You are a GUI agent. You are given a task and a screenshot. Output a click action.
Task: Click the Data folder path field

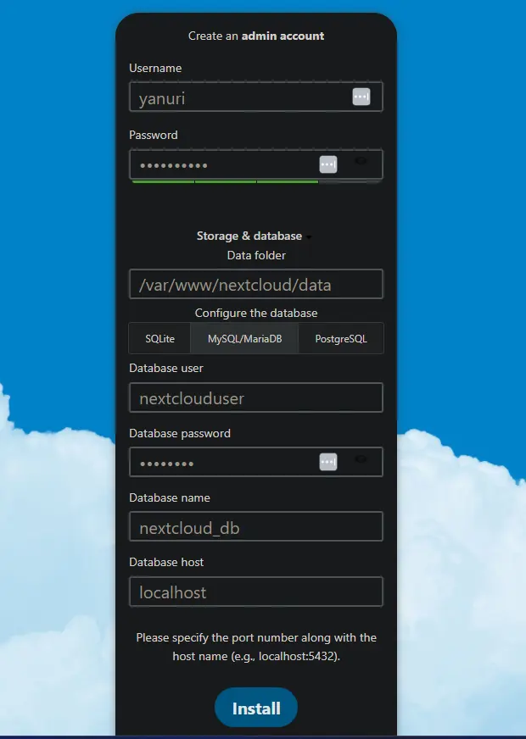pos(256,284)
